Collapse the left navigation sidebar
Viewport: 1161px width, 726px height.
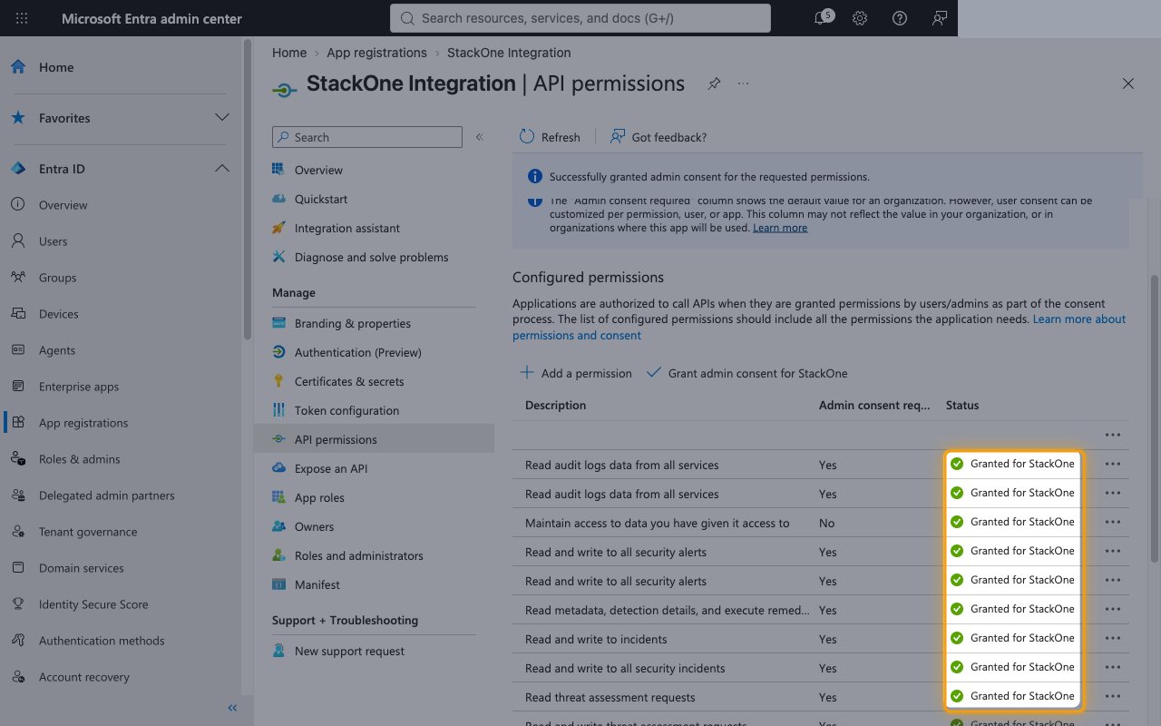232,708
